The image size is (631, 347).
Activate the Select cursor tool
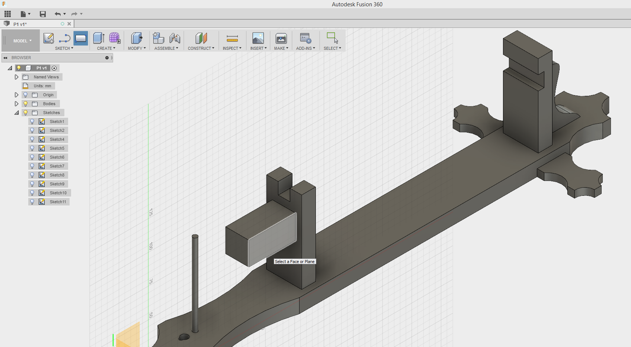332,38
